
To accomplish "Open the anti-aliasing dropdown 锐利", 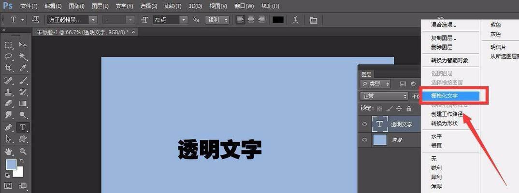I will click(217, 20).
